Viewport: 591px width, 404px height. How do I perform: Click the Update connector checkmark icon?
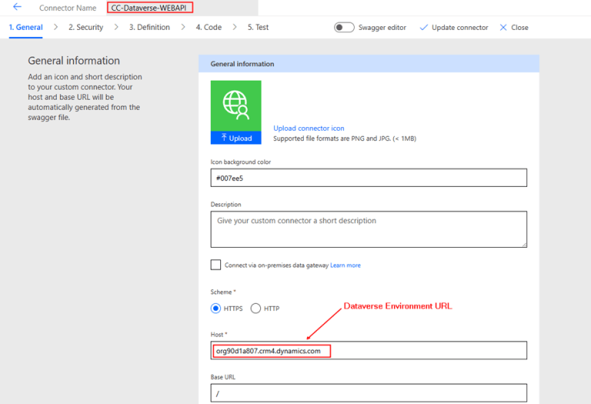point(424,28)
